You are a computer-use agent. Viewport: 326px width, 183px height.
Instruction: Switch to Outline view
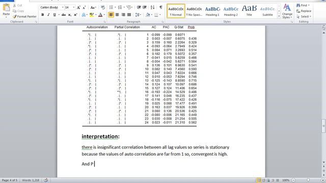273,180
